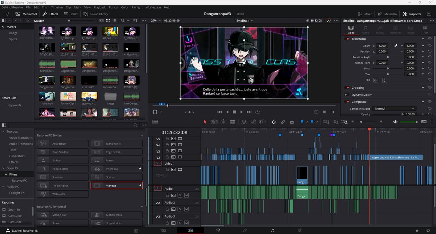Viewport: 436px width, 234px height.
Task: Toggle Position Lock padlock icon in toolbar
Action: (x=292, y=122)
